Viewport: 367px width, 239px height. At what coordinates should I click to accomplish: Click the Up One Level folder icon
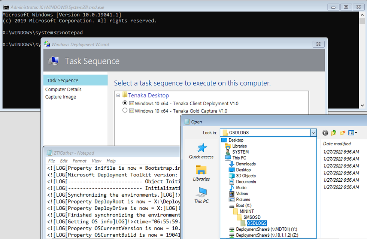click(334, 133)
